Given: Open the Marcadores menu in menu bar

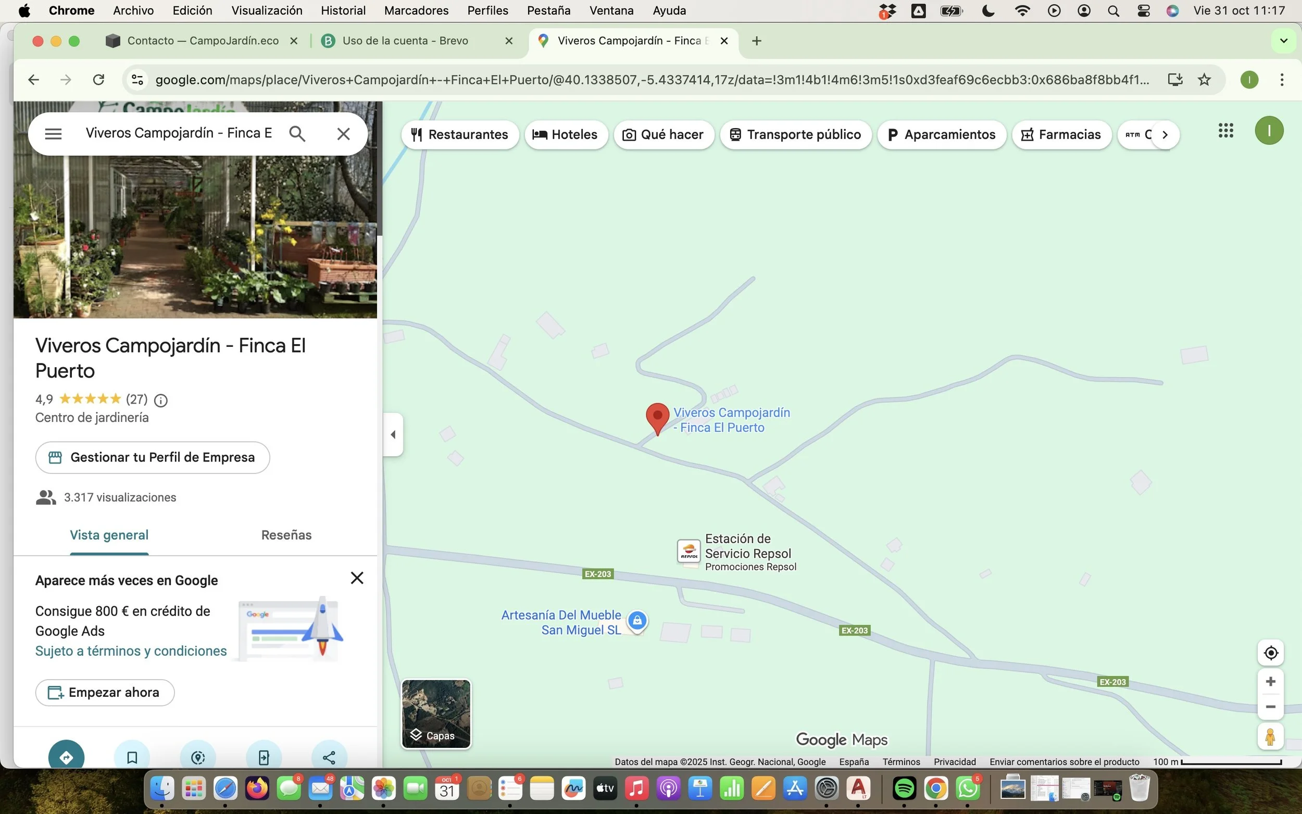Looking at the screenshot, I should pyautogui.click(x=416, y=10).
